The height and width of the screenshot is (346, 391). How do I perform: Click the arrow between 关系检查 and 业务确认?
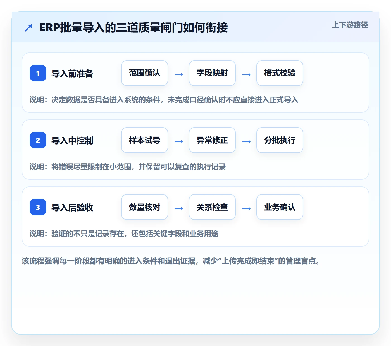tap(246, 208)
